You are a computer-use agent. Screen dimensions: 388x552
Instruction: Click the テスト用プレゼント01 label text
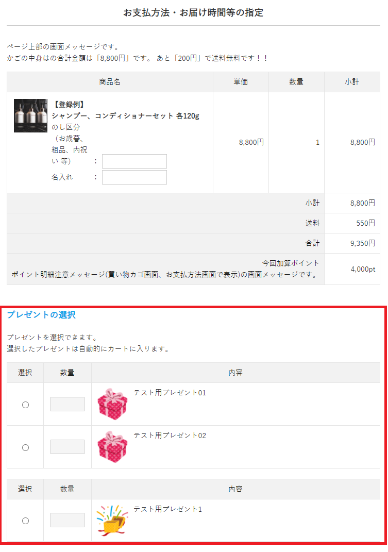170,393
